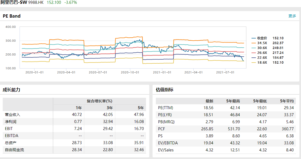
Task: Click the 184.67 value beside 22.6X
Action: [278, 58]
